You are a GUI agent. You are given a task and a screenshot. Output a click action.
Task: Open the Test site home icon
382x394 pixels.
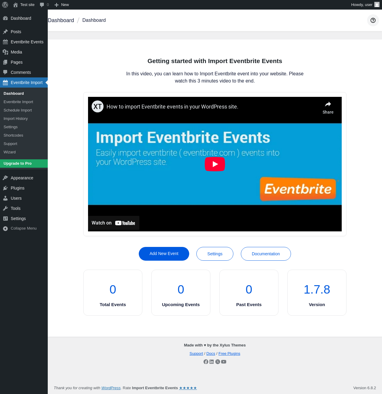tap(16, 5)
